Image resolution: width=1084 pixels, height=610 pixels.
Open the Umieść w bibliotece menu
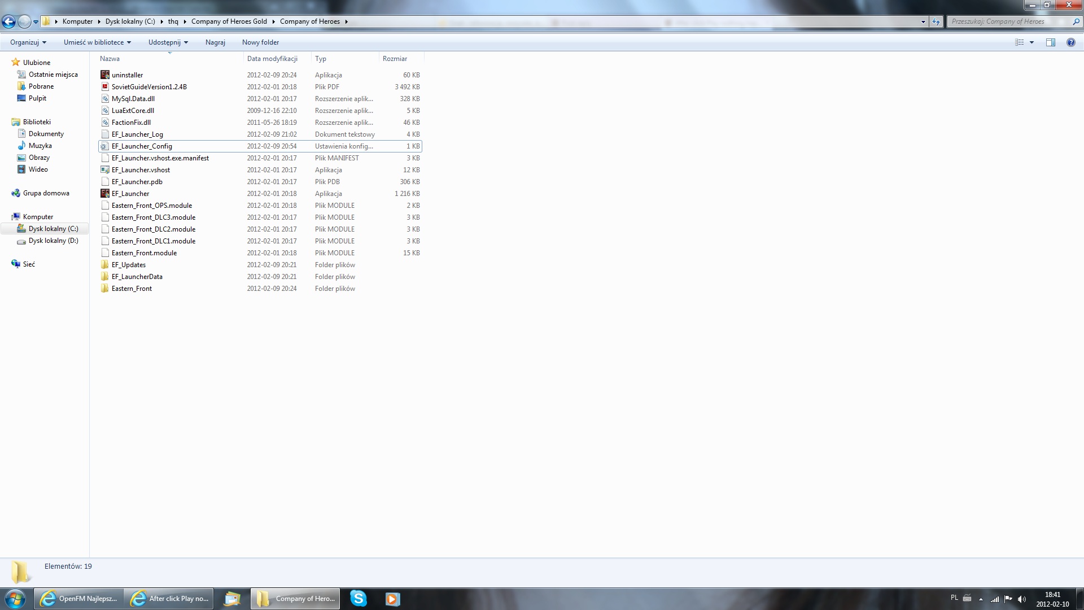pyautogui.click(x=97, y=42)
